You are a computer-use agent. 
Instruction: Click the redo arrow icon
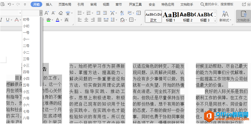[18, 5]
